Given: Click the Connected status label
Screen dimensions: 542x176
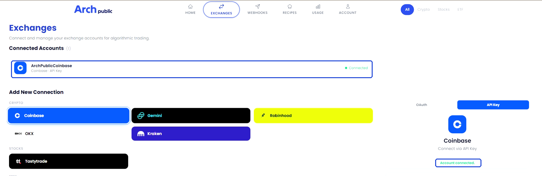Looking at the screenshot, I should (358, 68).
